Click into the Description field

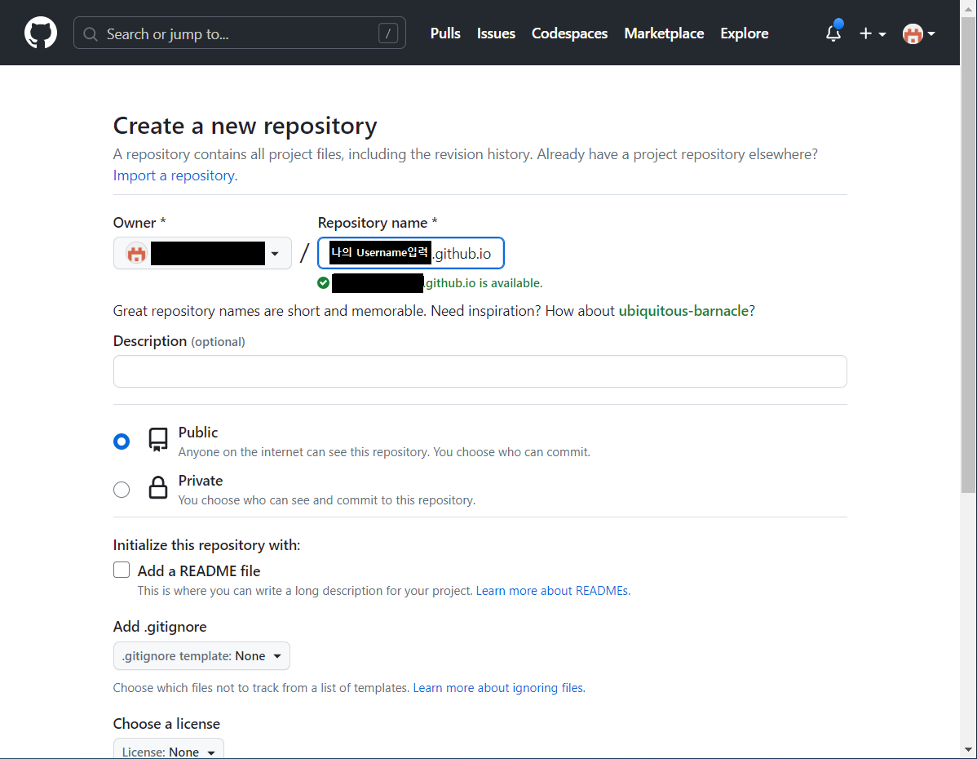(x=480, y=371)
